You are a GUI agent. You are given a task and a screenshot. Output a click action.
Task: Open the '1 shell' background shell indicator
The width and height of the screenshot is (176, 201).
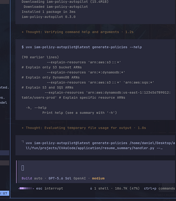101,188
